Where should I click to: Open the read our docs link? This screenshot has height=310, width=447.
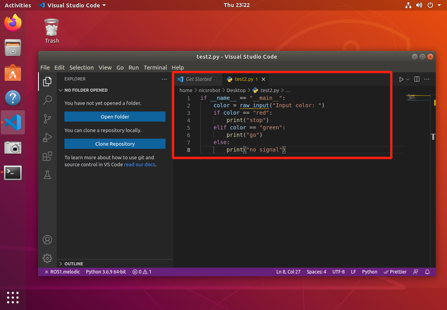(x=140, y=165)
